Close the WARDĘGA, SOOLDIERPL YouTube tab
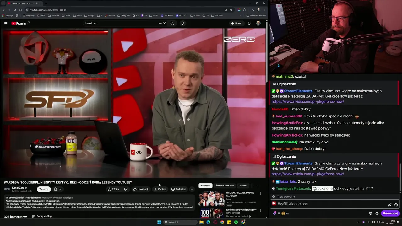 (x=40, y=3)
